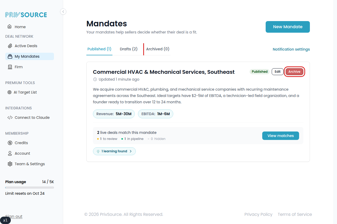
Task: Open Notification settings link
Action: (291, 49)
